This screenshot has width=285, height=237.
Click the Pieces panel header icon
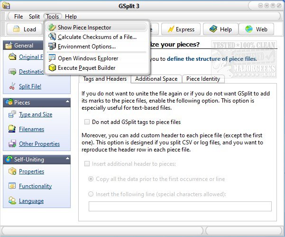9,102
